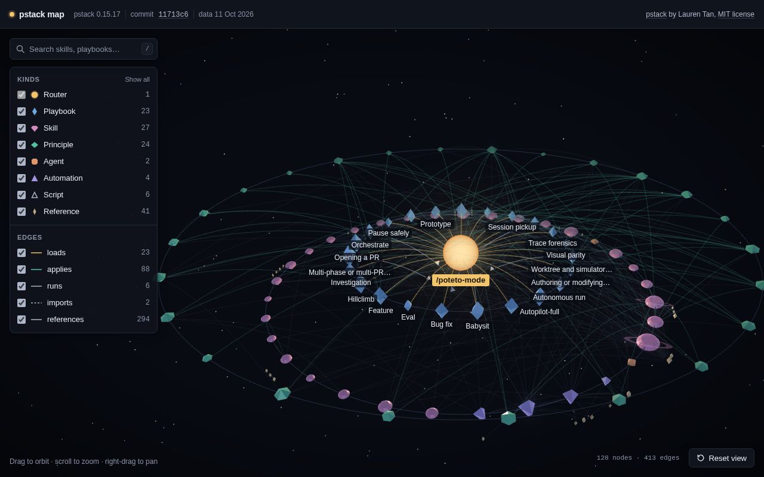Screen dimensions: 764x477
Task: Toggle the imports edges checkbox
Action: tap(21, 303)
